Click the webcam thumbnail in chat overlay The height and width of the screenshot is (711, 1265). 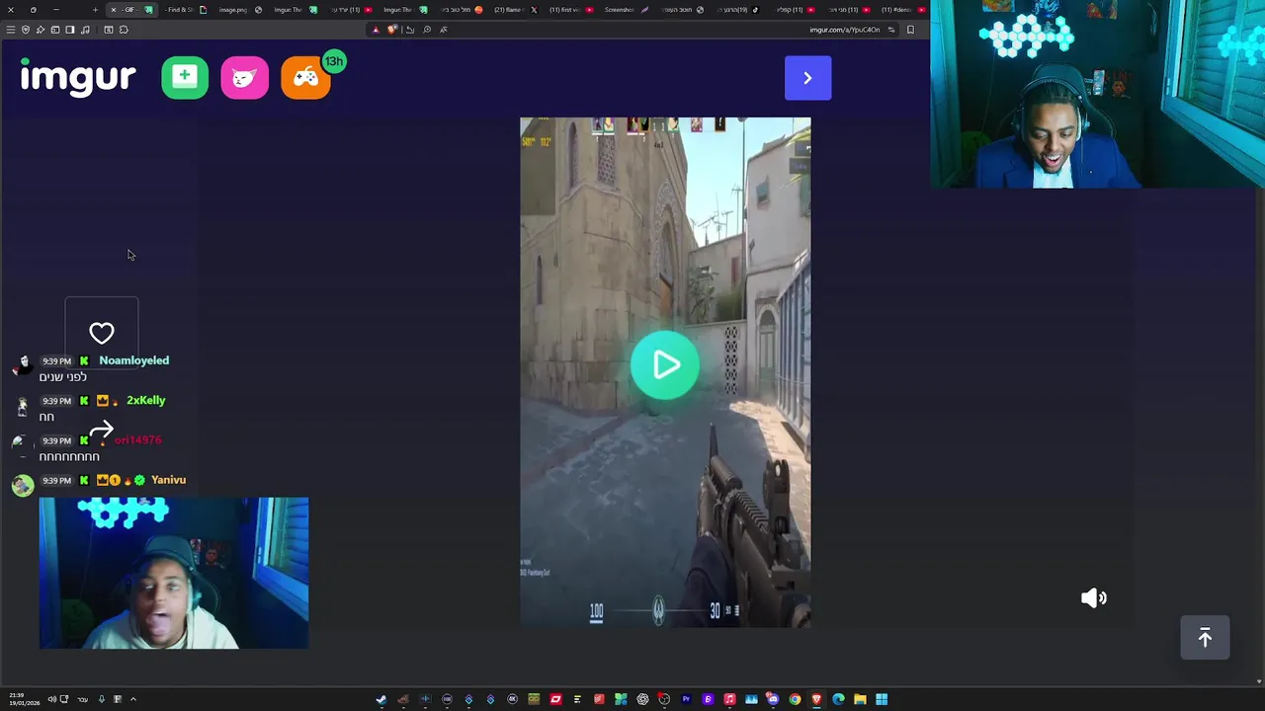pos(174,573)
